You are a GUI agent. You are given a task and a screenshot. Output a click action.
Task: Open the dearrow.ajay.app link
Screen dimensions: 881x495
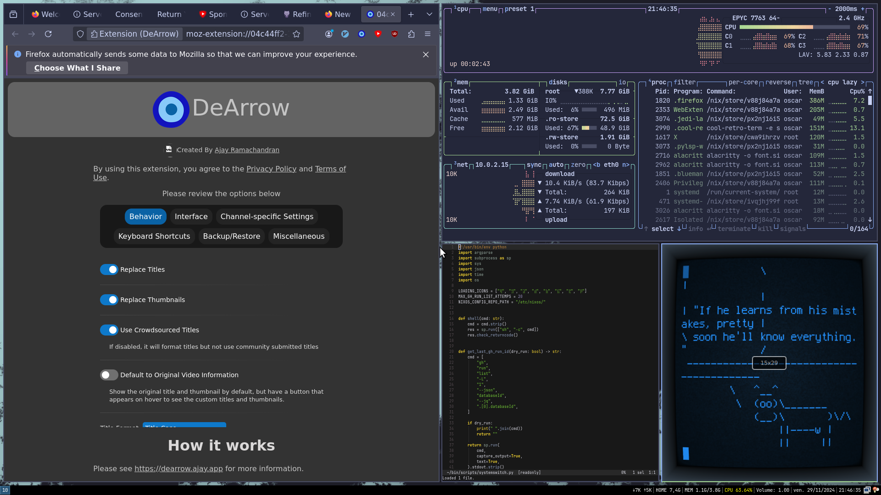click(178, 468)
